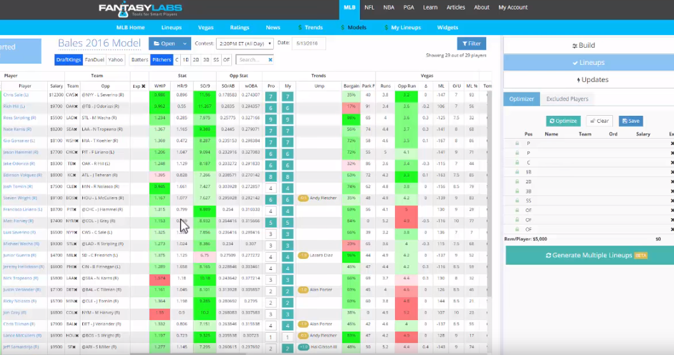This screenshot has width=674, height=355.
Task: Click the X icon next to team OAK
Action: (x=76, y=106)
